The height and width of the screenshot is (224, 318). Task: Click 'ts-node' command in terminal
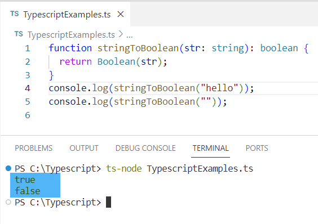pyautogui.click(x=124, y=168)
